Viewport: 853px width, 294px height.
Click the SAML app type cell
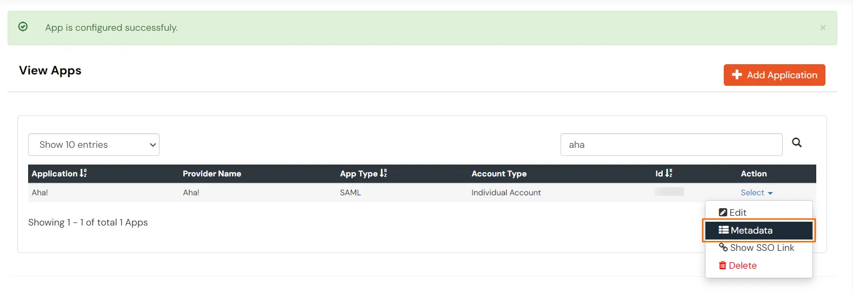pyautogui.click(x=350, y=193)
